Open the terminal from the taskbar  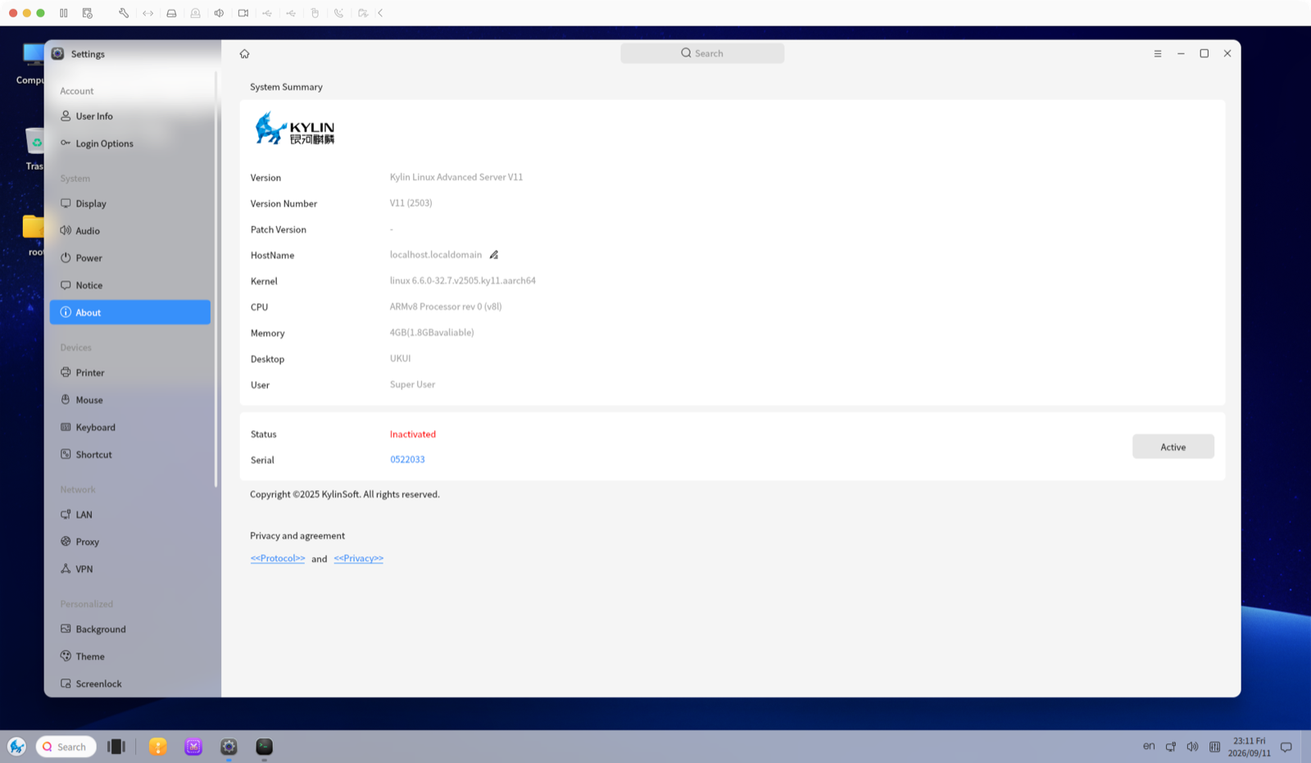[264, 747]
